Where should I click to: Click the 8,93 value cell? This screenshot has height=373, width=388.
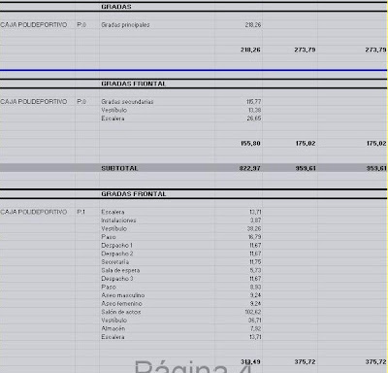pos(255,287)
